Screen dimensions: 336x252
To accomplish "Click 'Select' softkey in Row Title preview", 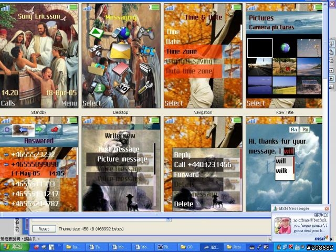I will (256, 103).
